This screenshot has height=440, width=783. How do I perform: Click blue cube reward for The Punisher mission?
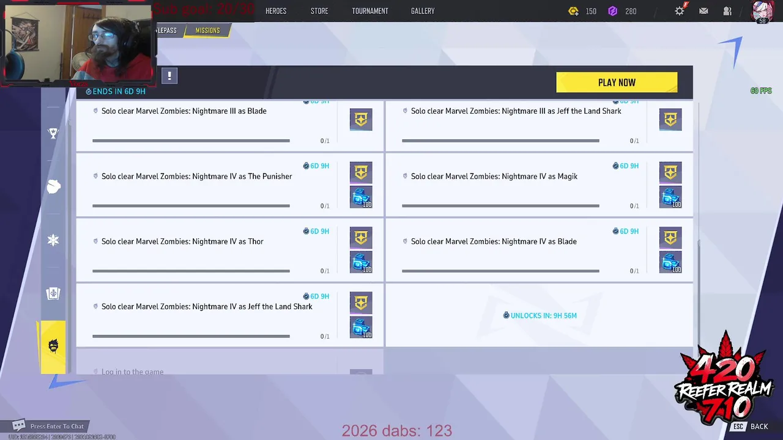click(x=361, y=197)
